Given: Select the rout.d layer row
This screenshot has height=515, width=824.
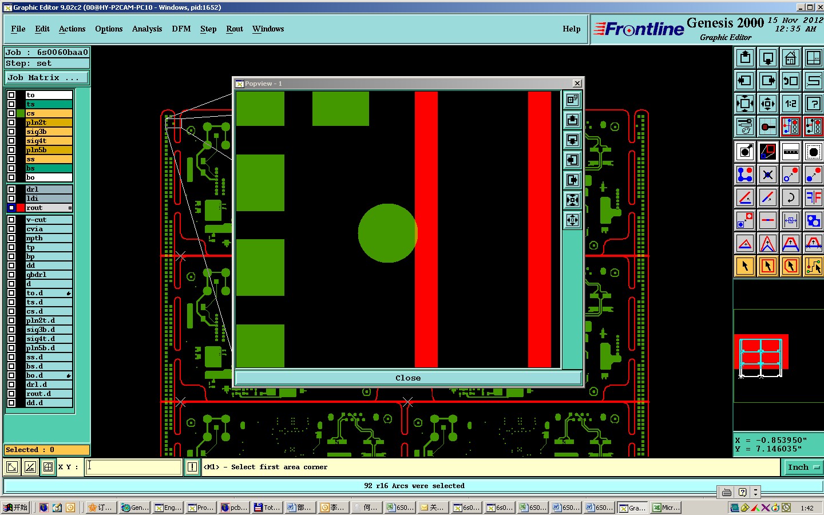Looking at the screenshot, I should pyautogui.click(x=49, y=394).
